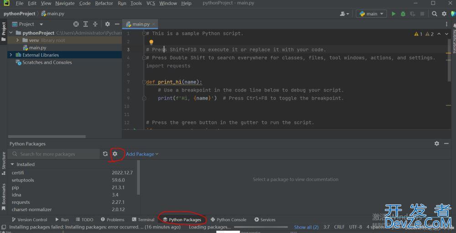The height and width of the screenshot is (233, 456).
Task: Select opened file crosshair icon in Project panel
Action: (76, 24)
